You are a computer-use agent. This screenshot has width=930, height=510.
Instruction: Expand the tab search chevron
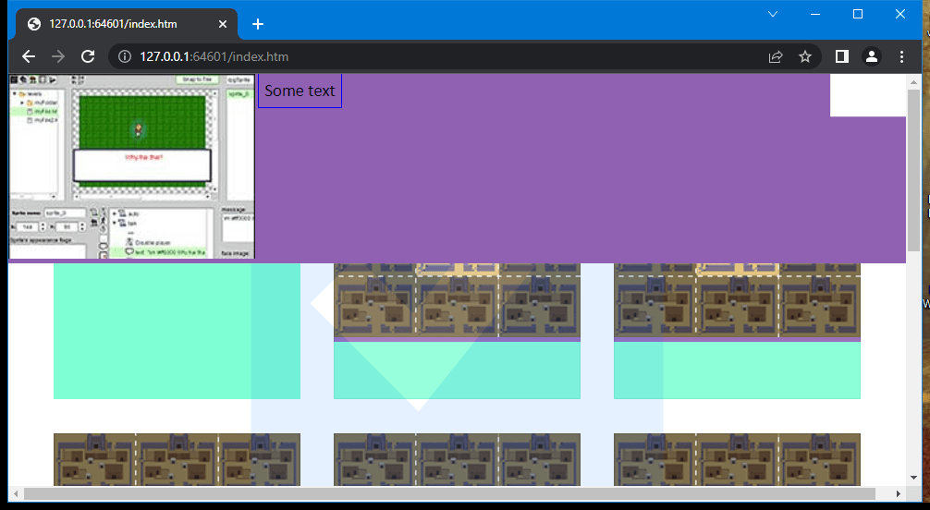pos(773,14)
